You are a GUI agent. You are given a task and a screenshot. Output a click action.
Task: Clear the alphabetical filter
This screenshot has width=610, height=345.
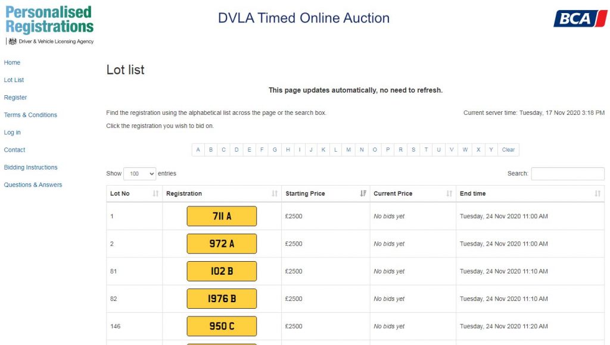(508, 149)
